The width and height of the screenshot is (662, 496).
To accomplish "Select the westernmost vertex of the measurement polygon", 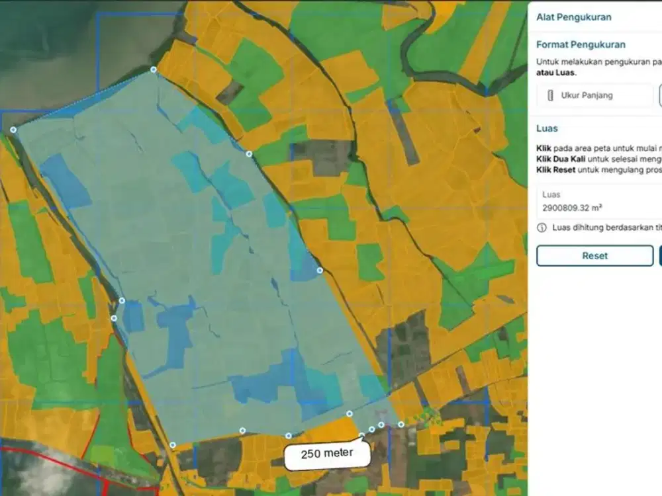I will pos(13,130).
